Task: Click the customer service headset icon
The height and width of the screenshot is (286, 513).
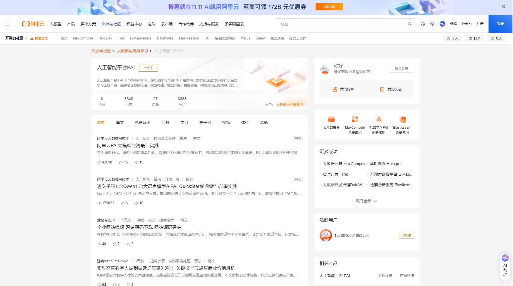Action: (432, 24)
